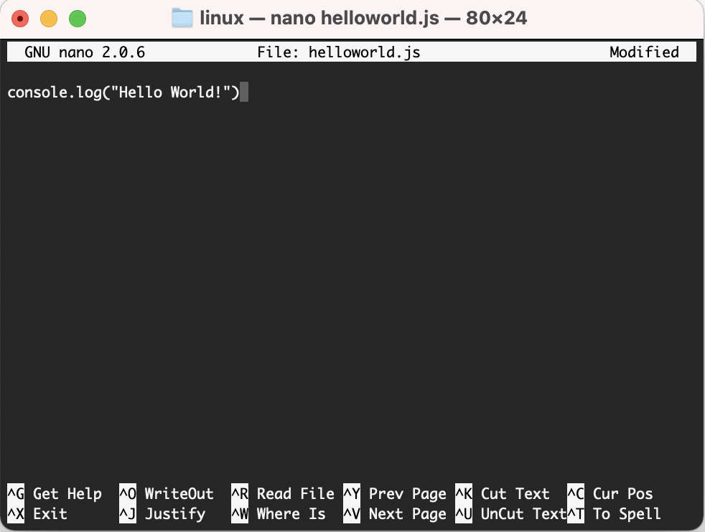
Task: Click the "File: helloworld.js" header label
Action: tap(339, 52)
